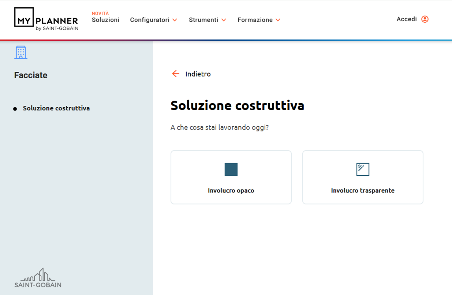Select the solid square Involucro opaco icon
452x295 pixels.
point(231,169)
